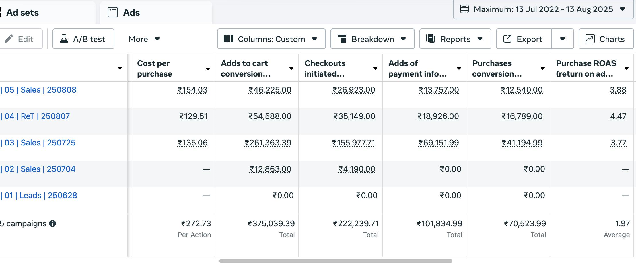Click the Breakdown list icon

(342, 39)
